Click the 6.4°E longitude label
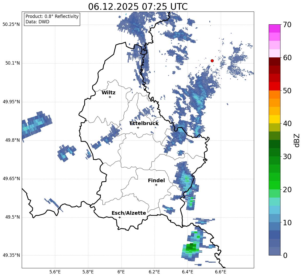The width and height of the screenshot is (303, 277). [187, 272]
